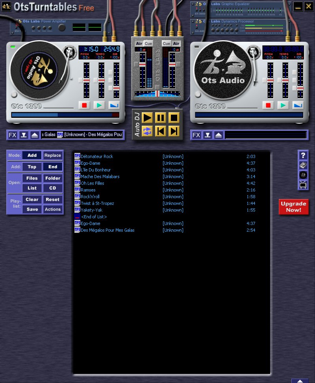This screenshot has width=315, height=383.
Task: Open the Graphic Equalizer rack unit
Action: point(241,9)
